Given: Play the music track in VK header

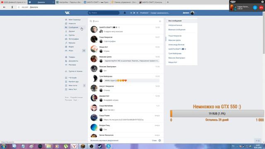Looking at the screenshot, I should click(134, 13).
